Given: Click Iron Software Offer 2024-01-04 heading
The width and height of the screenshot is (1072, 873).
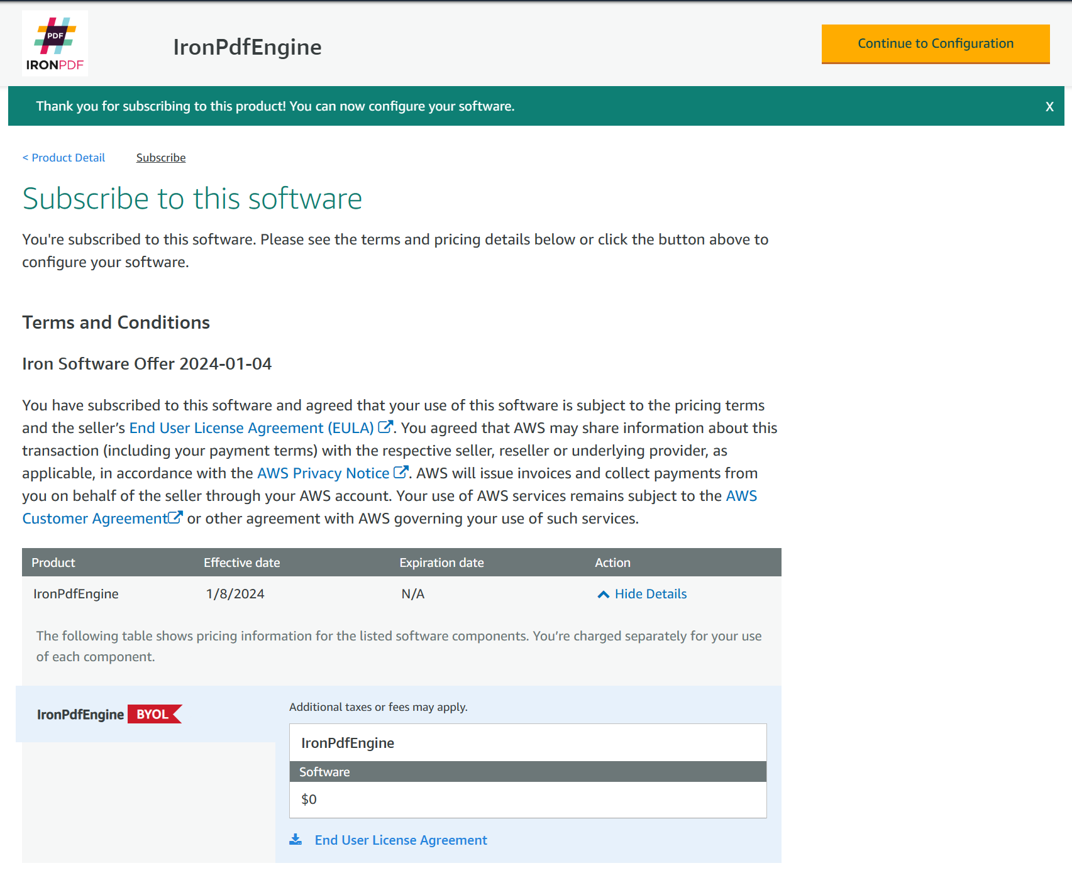Looking at the screenshot, I should tap(147, 364).
